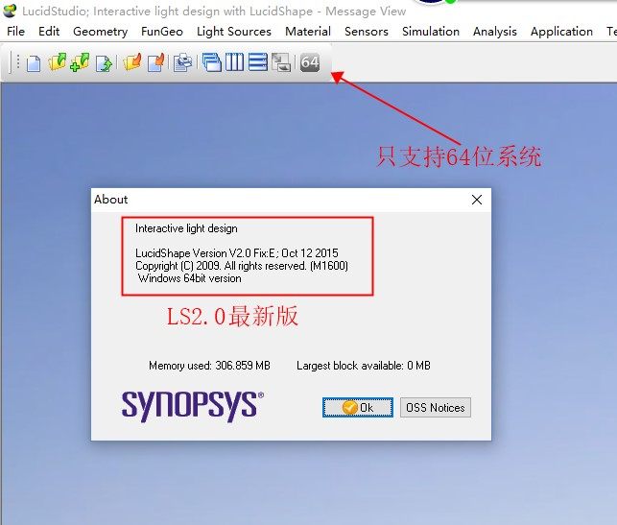Viewport: 617px width, 525px height.
Task: Open the Simulation menu
Action: coord(430,31)
